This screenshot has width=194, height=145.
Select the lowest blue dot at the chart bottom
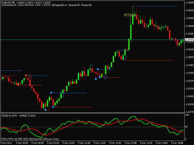45,110
